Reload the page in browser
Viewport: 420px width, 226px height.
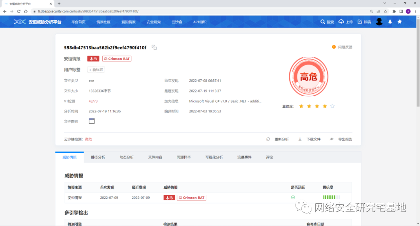pyautogui.click(x=19, y=11)
